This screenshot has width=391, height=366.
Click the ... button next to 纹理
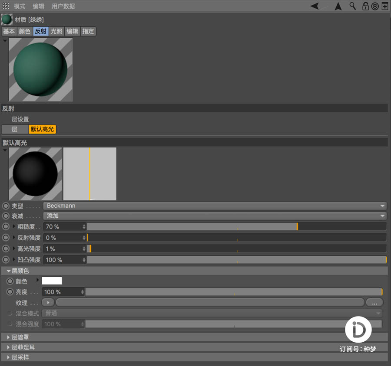coord(374,302)
